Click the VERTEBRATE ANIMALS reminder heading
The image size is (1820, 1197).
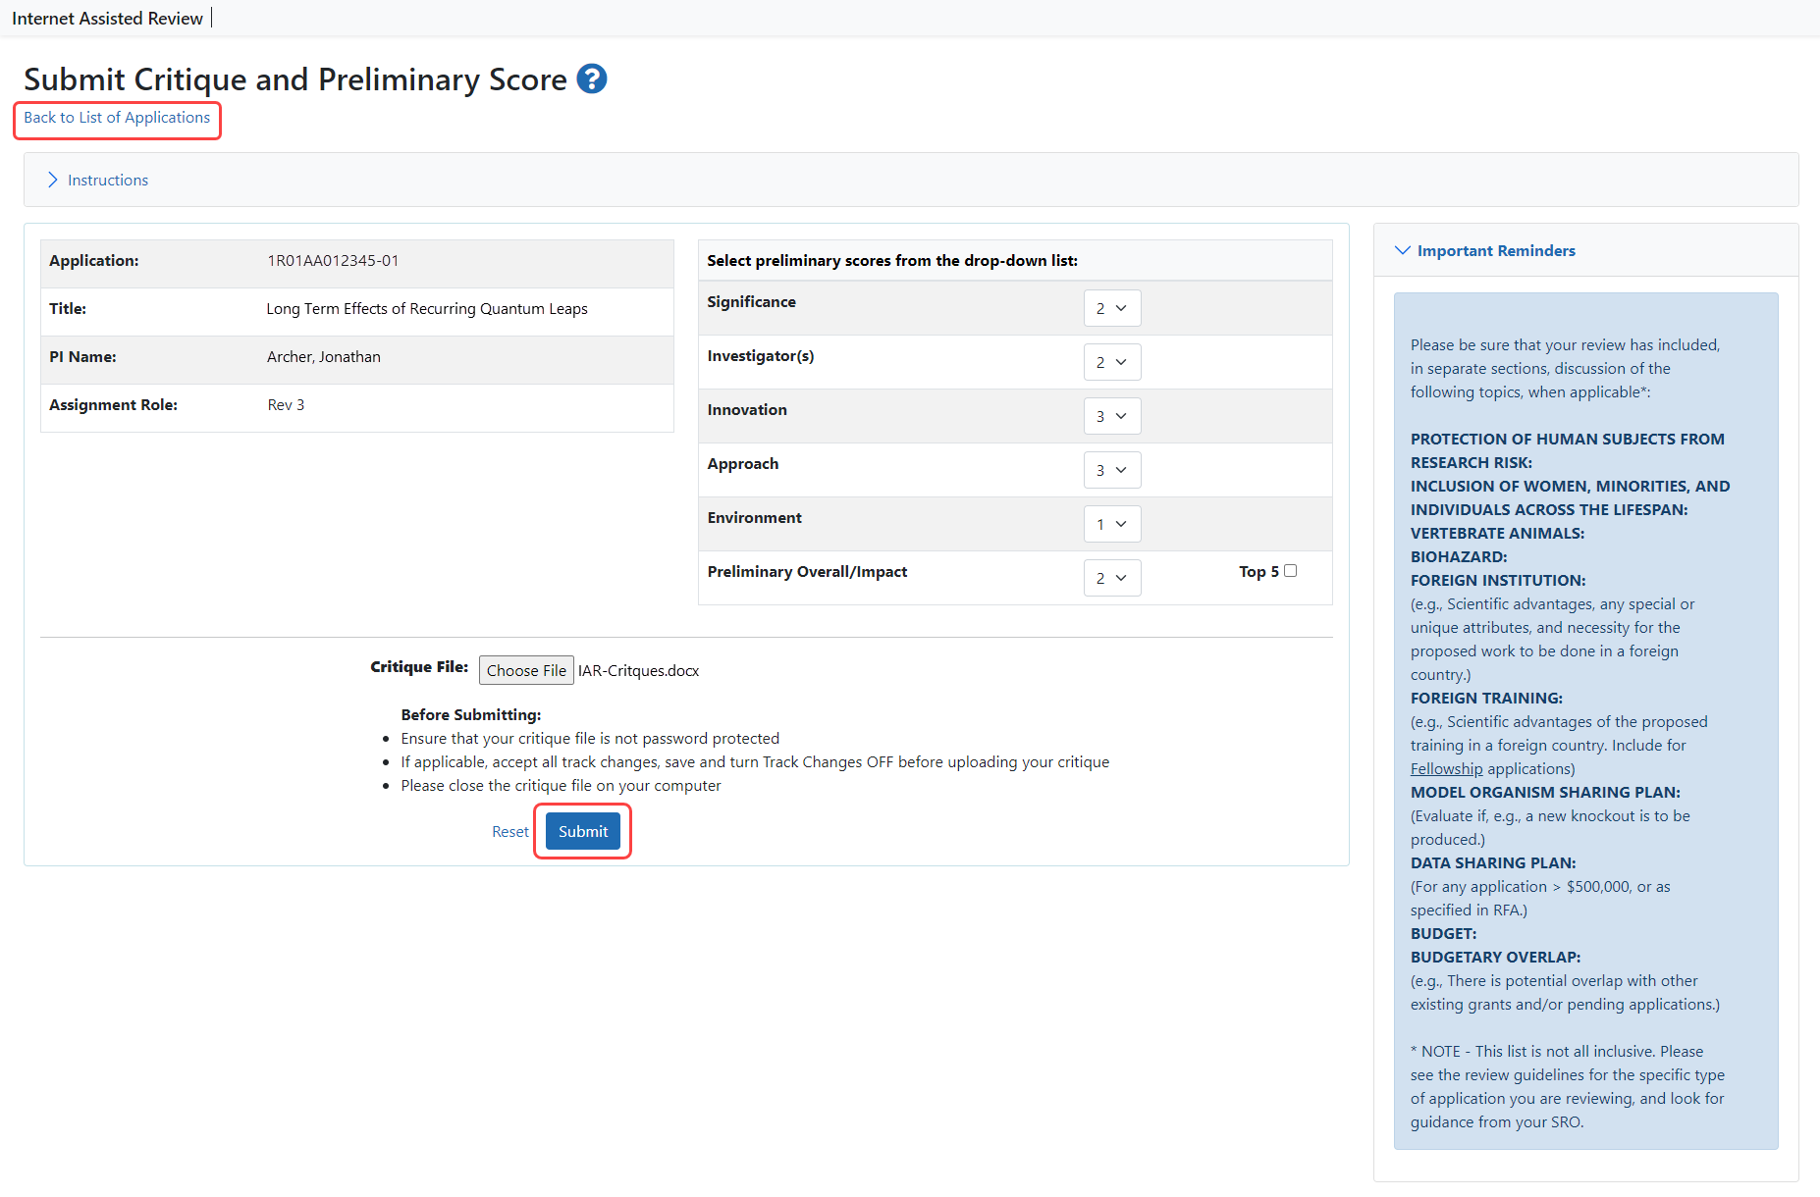click(x=1497, y=534)
